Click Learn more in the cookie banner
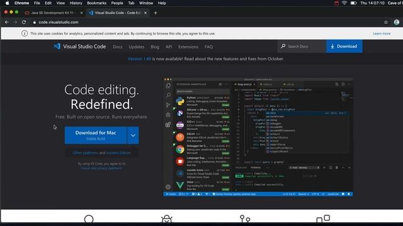 (382, 33)
